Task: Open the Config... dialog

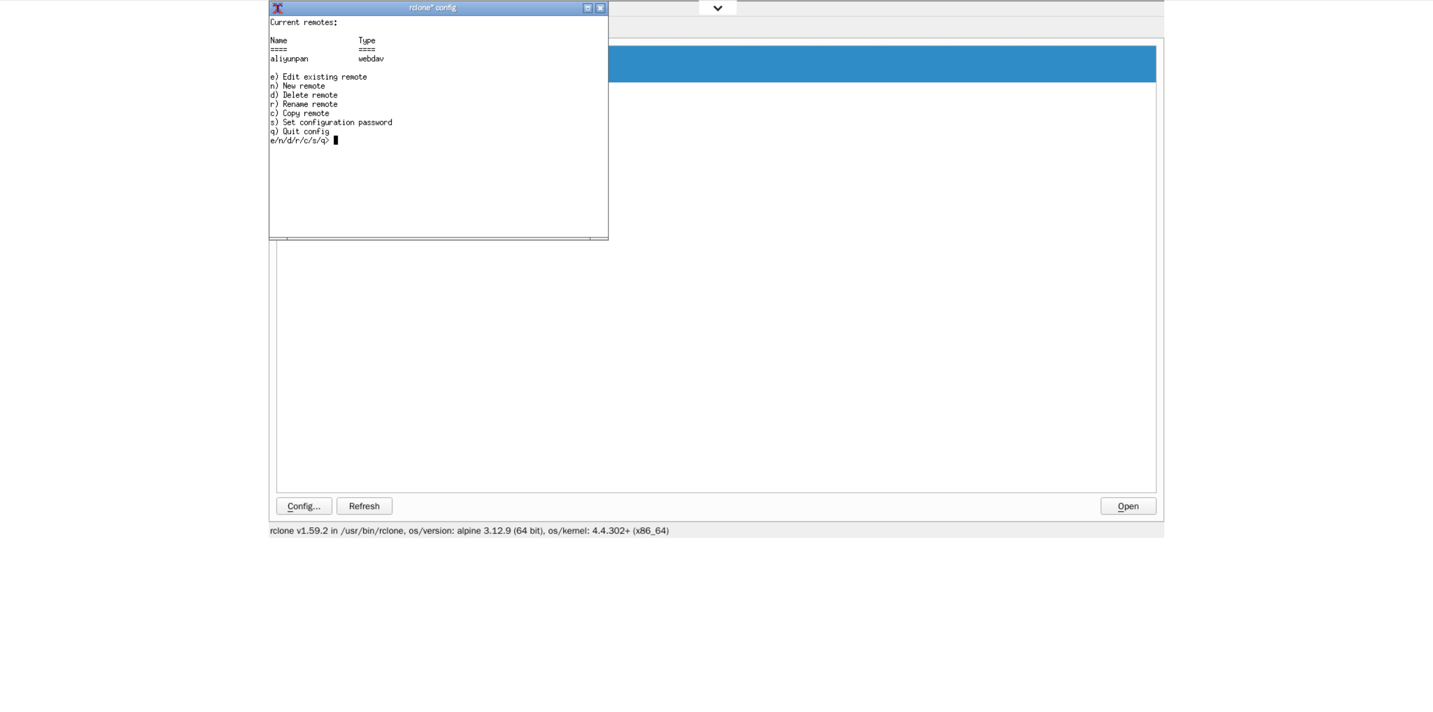Action: point(304,506)
